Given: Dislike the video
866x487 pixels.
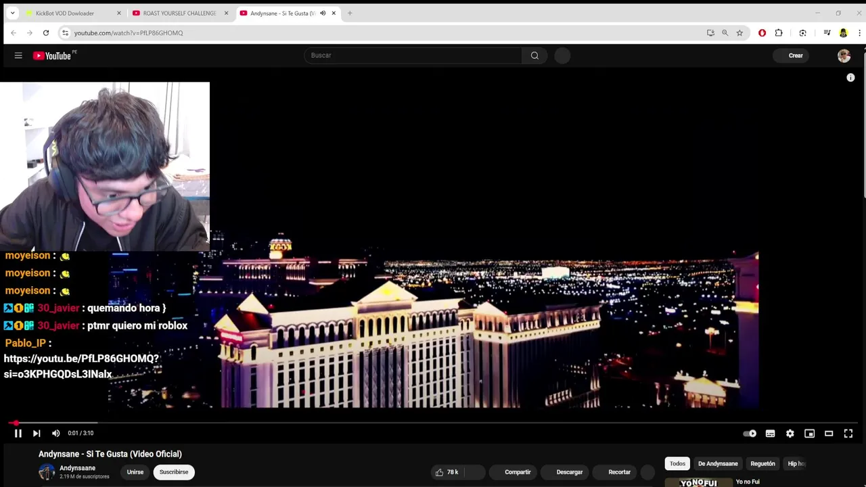Looking at the screenshot, I should click(474, 472).
